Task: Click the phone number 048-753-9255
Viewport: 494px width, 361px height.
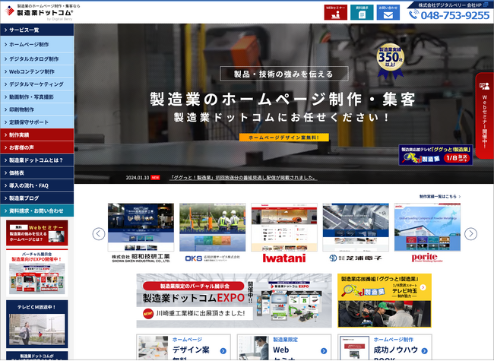Action: [454, 15]
